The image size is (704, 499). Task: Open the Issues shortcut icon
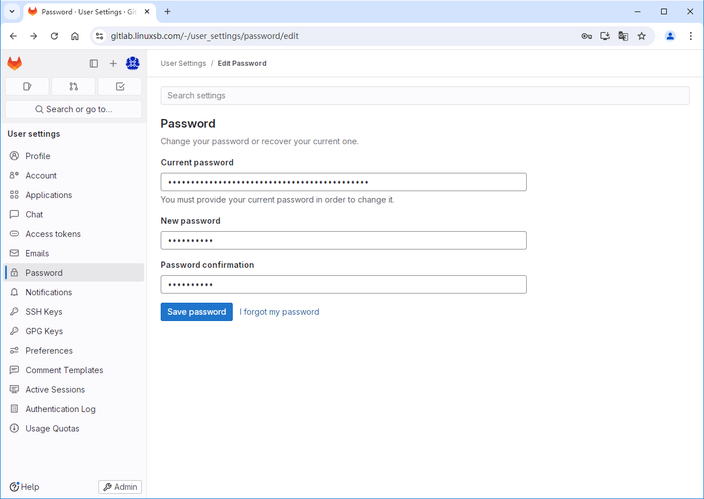(x=27, y=86)
